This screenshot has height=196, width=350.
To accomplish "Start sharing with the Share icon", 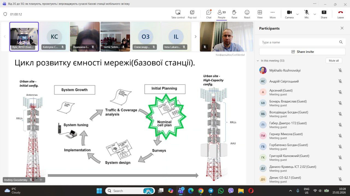I will (324, 14).
